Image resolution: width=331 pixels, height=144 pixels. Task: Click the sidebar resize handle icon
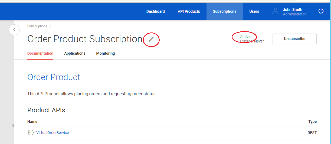(12, 125)
